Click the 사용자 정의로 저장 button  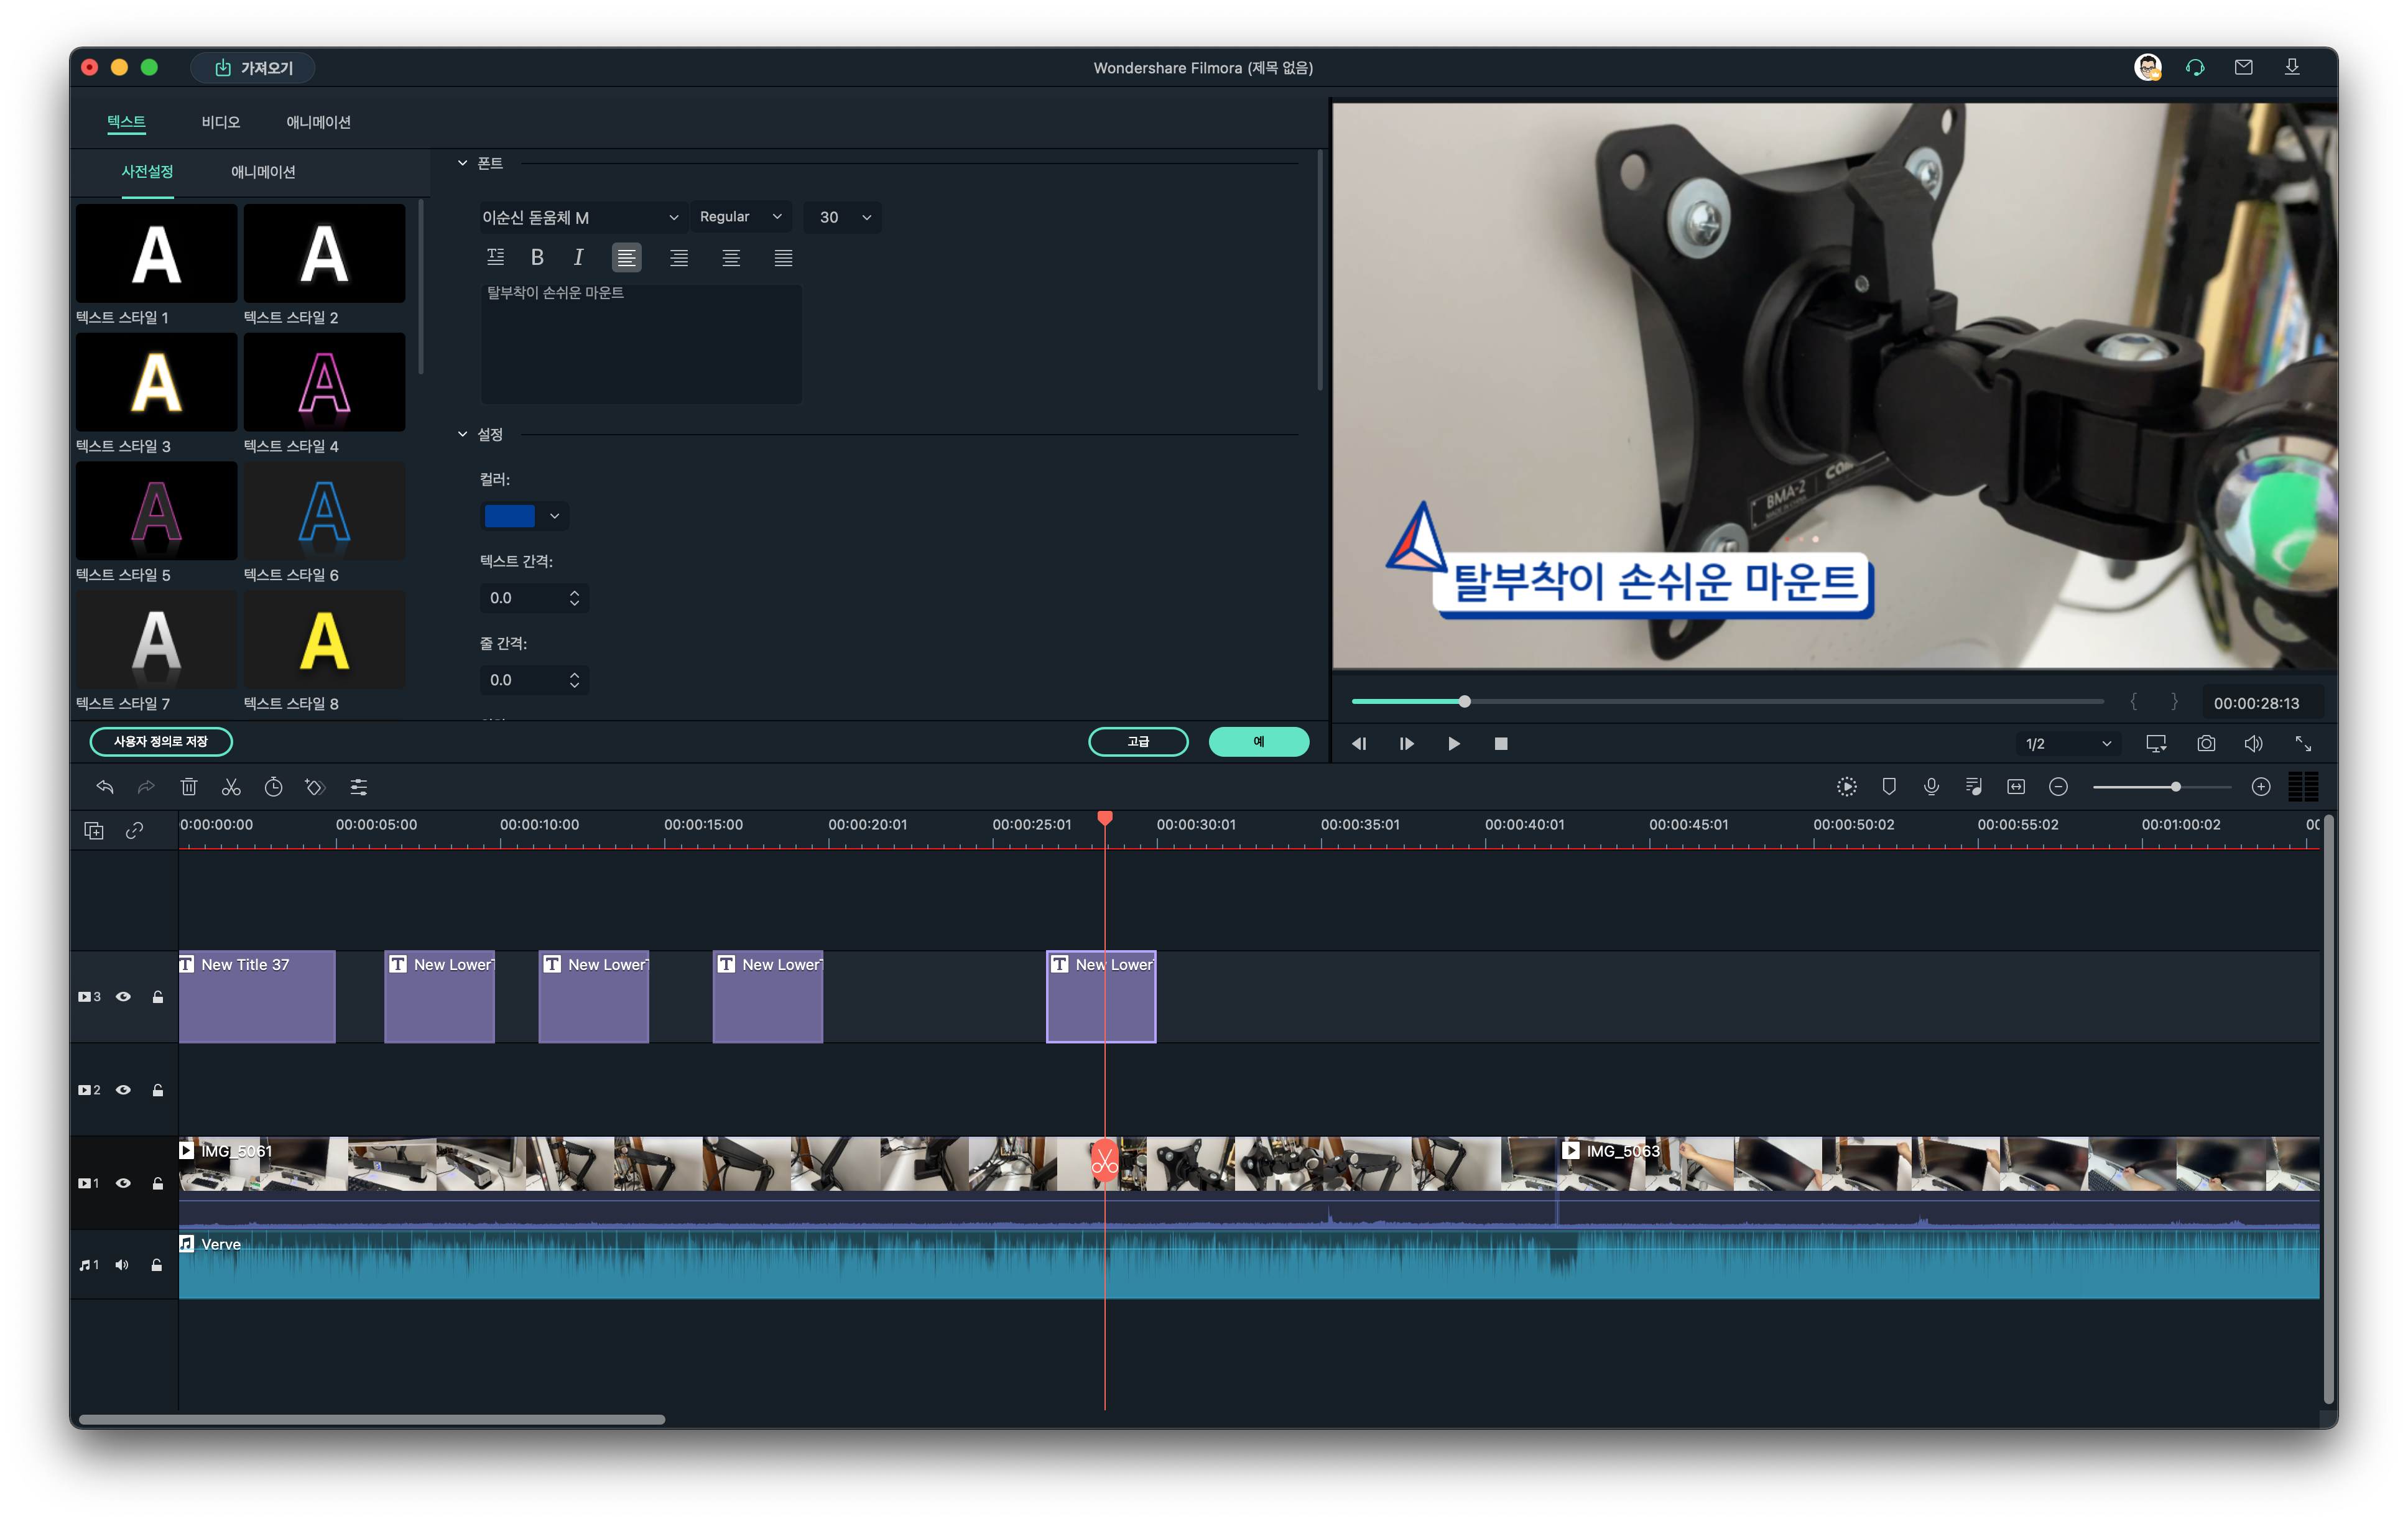[x=161, y=742]
